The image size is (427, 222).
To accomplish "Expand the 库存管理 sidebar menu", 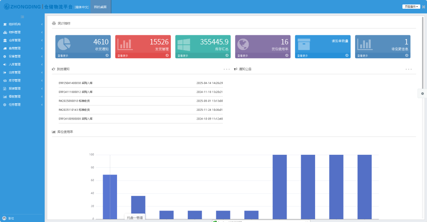I will (22, 80).
